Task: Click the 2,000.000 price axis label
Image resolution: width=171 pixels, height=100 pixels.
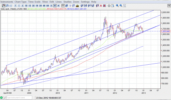Action: 166,12
